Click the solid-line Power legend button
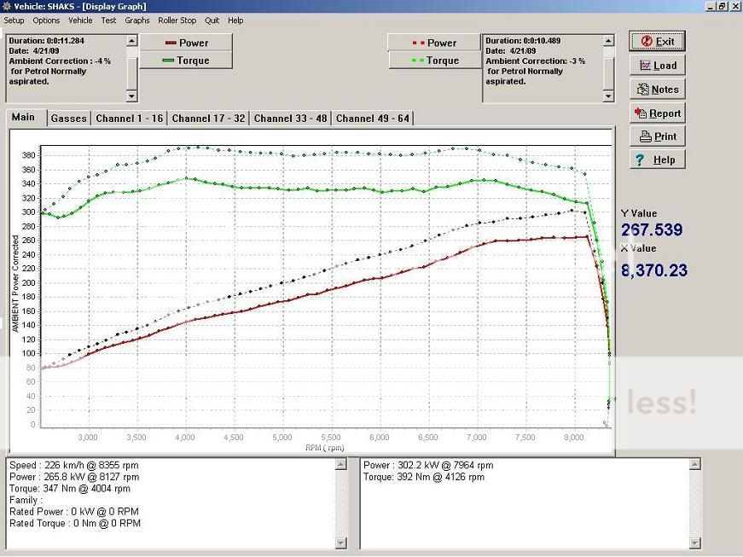The image size is (743, 557). point(186,43)
